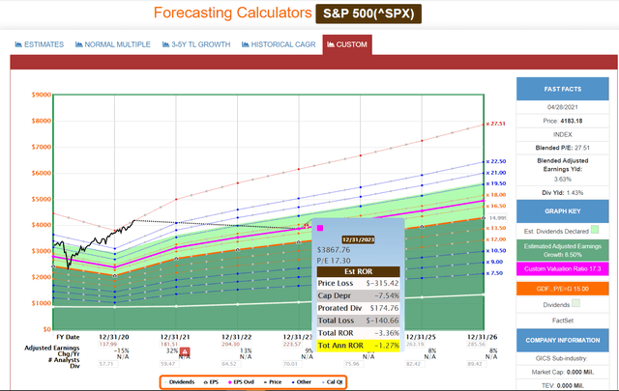Click the x 7.50 P/E line label
Viewport: 619px width, 391px height.
(x=494, y=273)
